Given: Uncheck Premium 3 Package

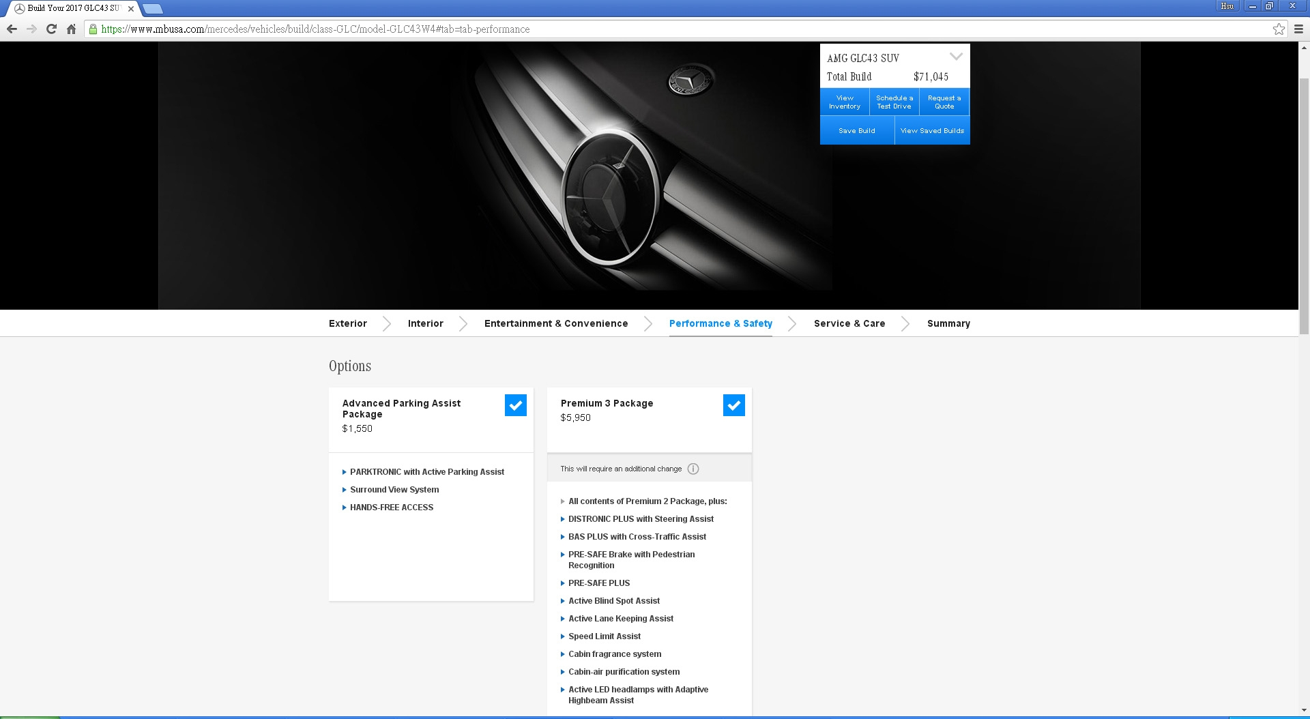Looking at the screenshot, I should (x=734, y=405).
